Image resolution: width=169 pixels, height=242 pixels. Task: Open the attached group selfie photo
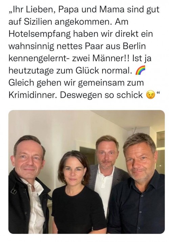click(x=87, y=172)
